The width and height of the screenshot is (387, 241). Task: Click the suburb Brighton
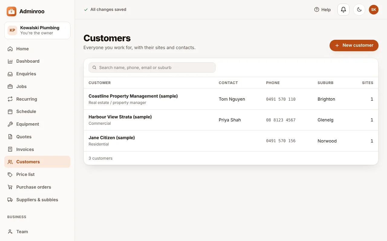(x=326, y=99)
